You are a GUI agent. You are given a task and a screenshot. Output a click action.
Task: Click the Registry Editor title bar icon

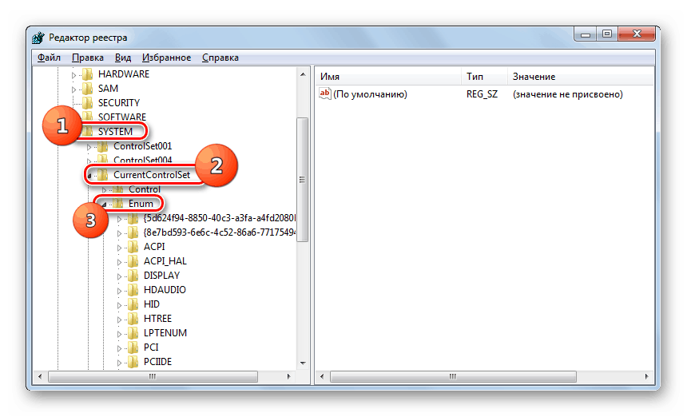38,38
